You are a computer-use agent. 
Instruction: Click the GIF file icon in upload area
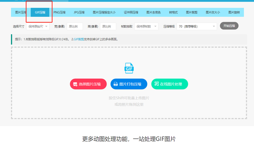click(129, 68)
